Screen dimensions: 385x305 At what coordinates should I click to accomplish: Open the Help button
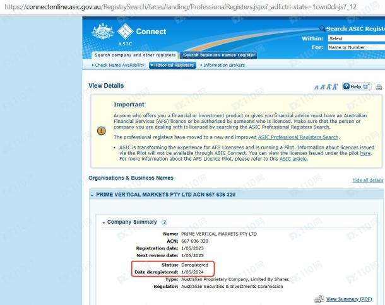click(357, 86)
